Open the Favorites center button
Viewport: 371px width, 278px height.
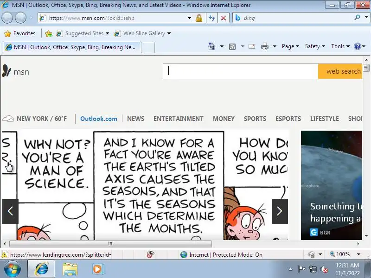[19, 33]
